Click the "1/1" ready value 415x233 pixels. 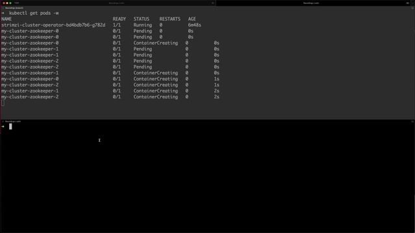117,25
